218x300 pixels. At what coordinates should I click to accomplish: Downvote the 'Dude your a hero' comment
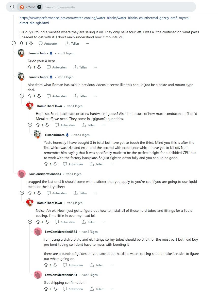tap(39, 67)
